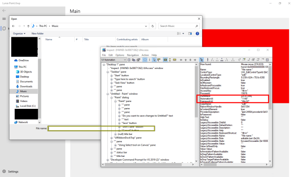
Task: Open the Edit menu in Inspect
Action: [110, 55]
